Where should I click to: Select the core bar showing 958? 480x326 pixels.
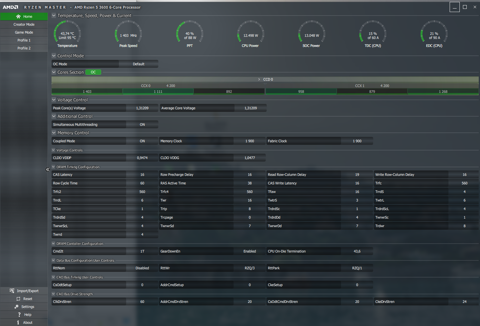(x=301, y=92)
